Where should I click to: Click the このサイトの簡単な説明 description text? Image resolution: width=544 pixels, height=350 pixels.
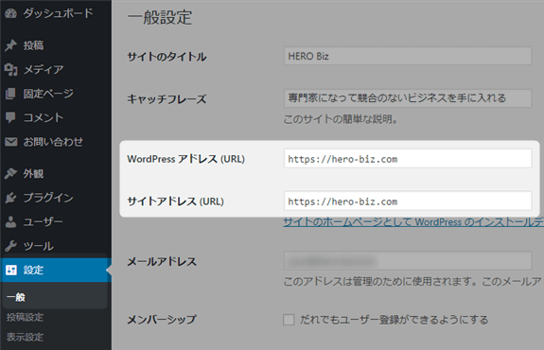(x=341, y=119)
